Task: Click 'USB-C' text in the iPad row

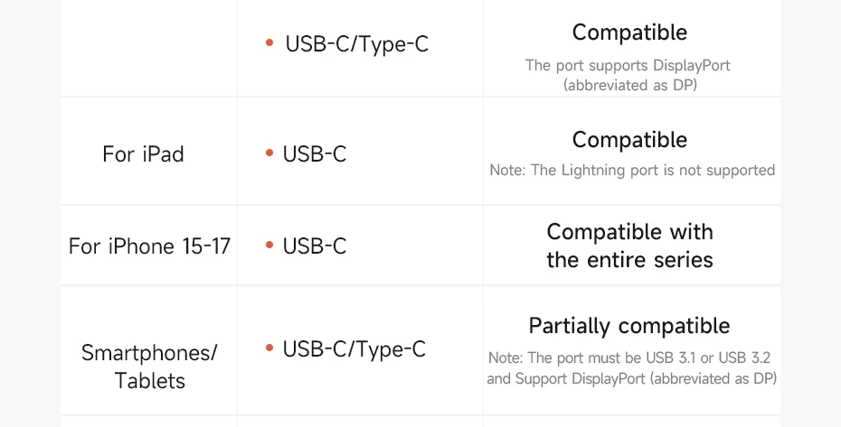Action: click(x=315, y=154)
